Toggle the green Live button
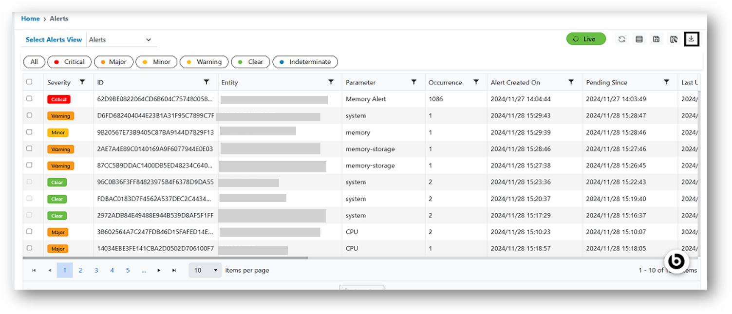The height and width of the screenshot is (314, 732). [x=586, y=39]
